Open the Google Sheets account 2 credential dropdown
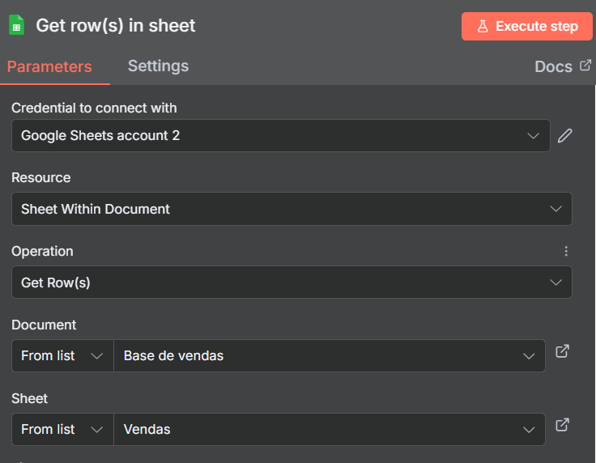Screen dimensions: 596x463 tap(281, 136)
